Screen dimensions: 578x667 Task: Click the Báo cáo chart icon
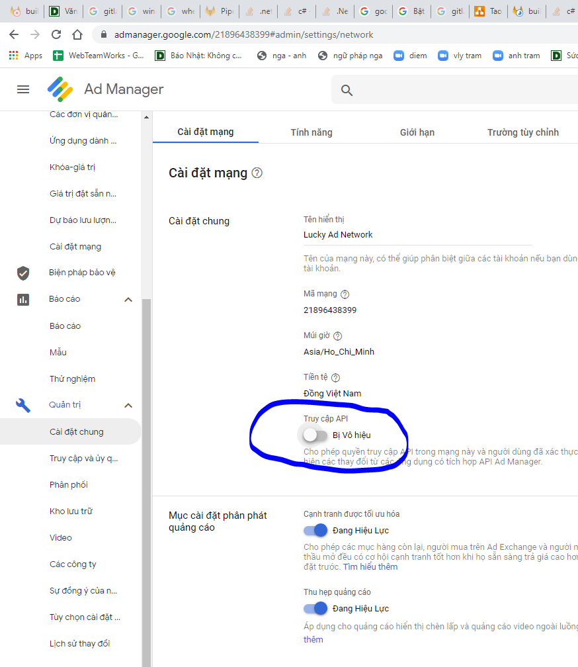[23, 299]
